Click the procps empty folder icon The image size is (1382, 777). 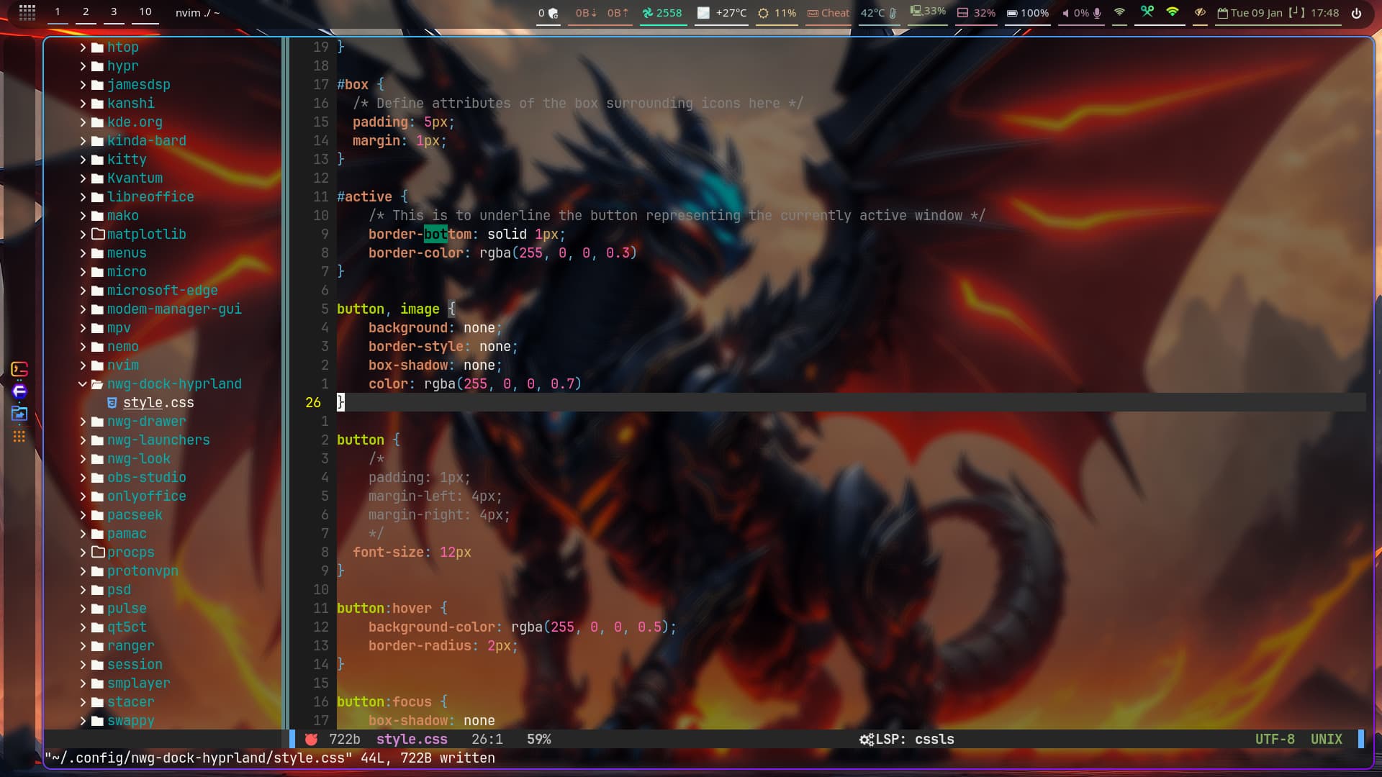[x=98, y=553]
